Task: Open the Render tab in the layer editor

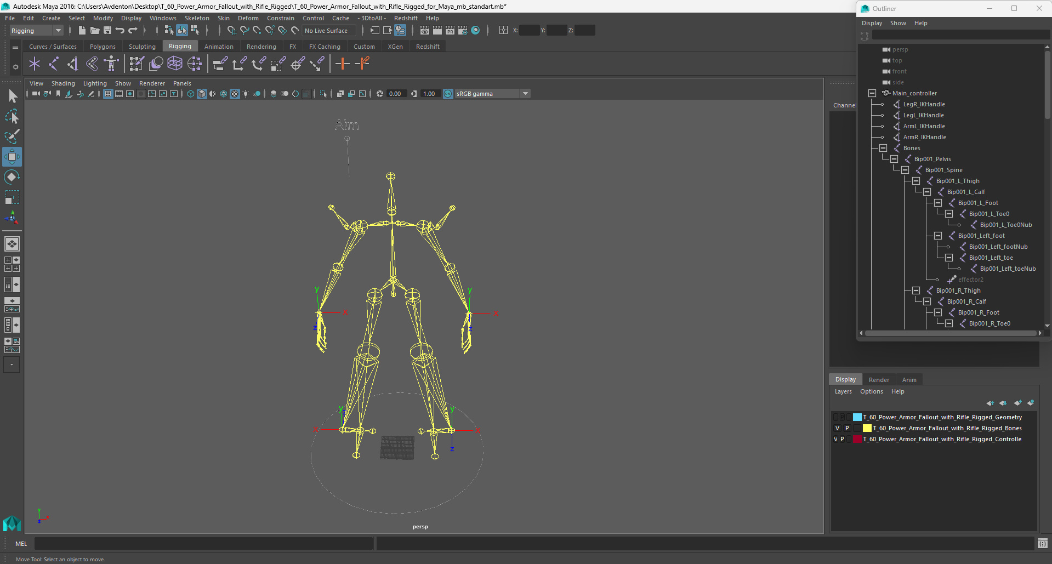Action: [879, 380]
